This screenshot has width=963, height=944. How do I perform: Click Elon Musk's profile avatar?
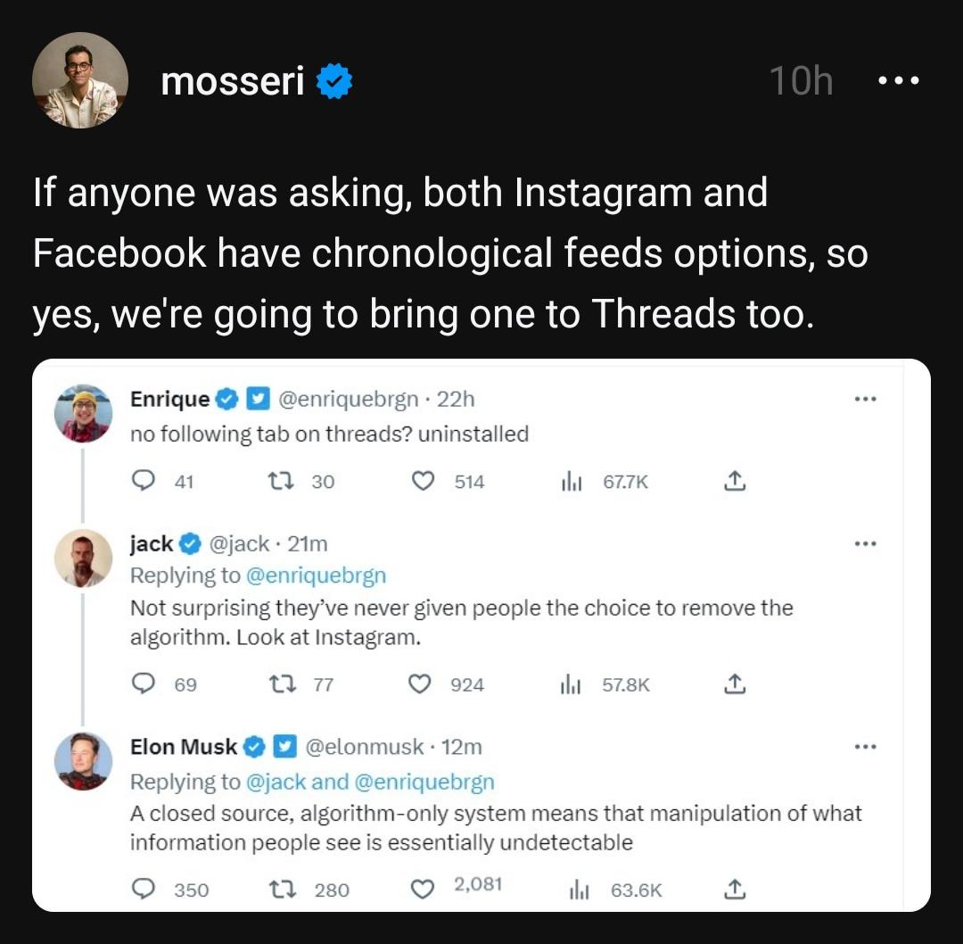click(x=83, y=761)
